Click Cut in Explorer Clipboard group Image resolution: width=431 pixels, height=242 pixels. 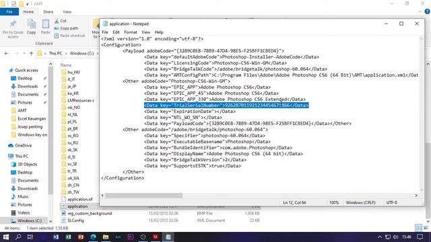click(61, 21)
